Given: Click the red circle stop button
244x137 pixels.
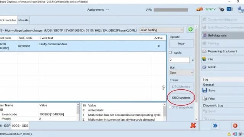Looking at the screenshot, I should pos(235,126).
